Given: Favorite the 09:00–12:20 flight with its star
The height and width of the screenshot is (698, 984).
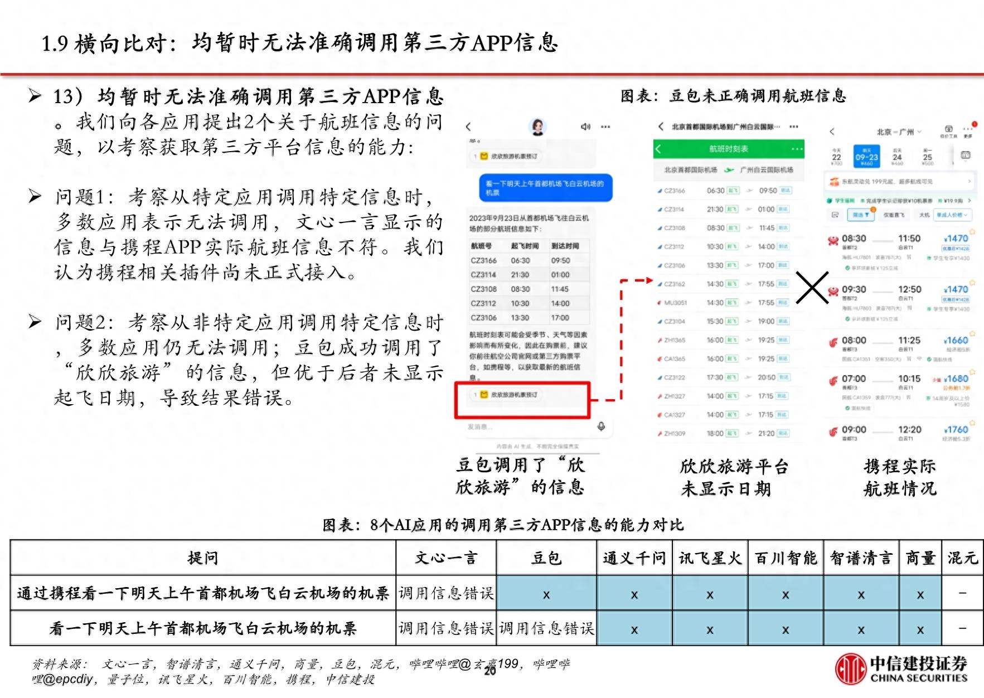Looking at the screenshot, I should [972, 423].
